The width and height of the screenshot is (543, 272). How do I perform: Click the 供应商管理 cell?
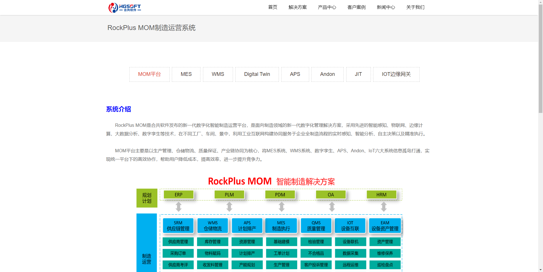coord(178,242)
